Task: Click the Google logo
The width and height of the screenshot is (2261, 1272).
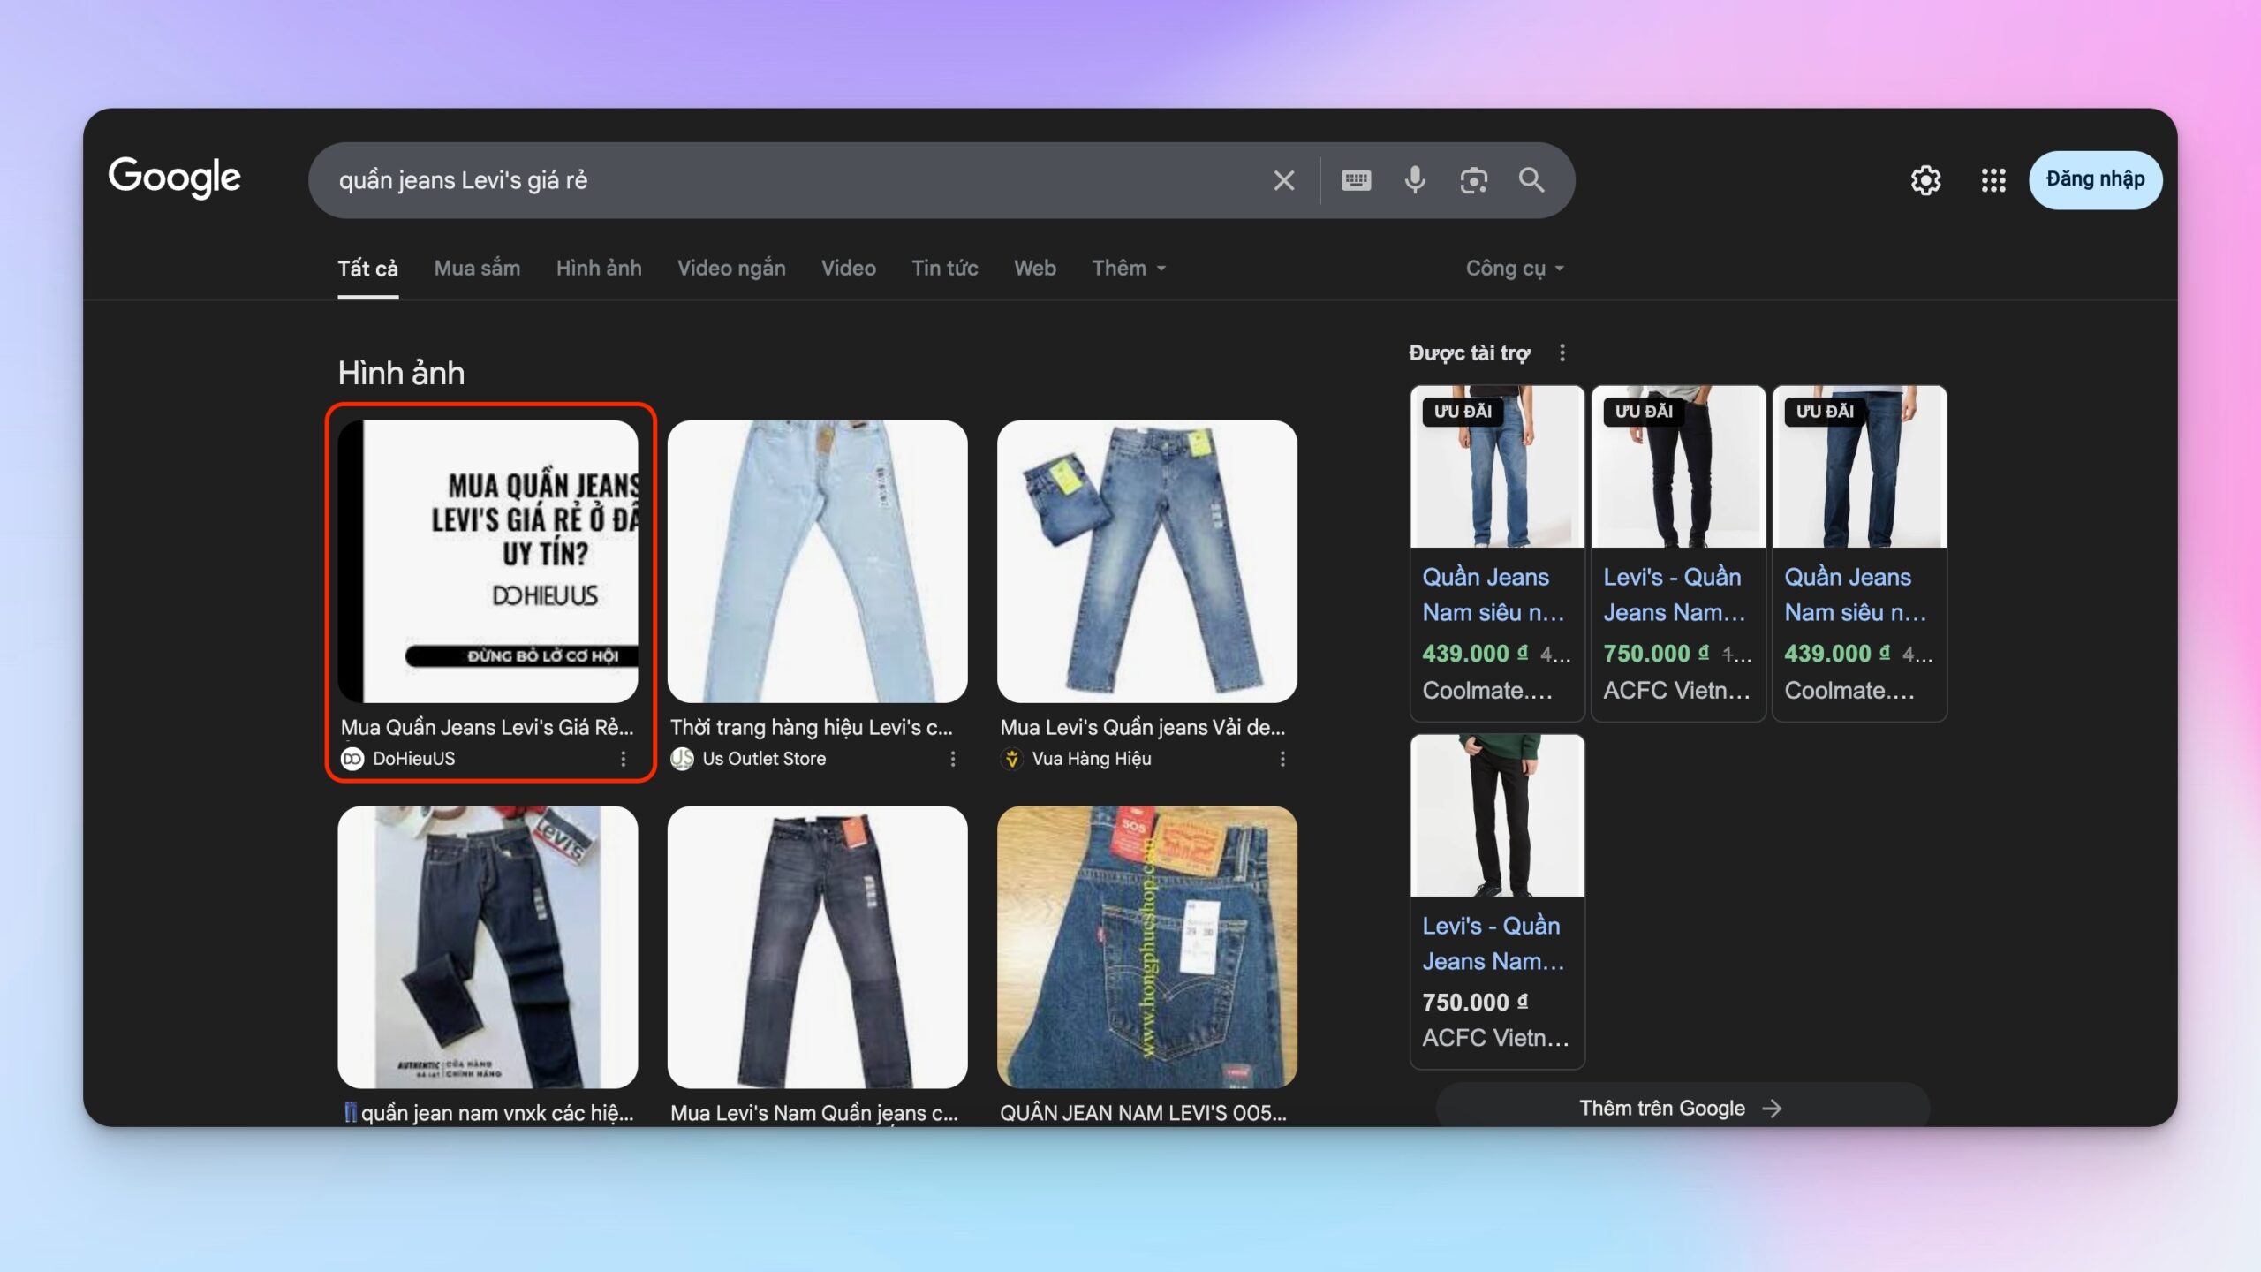Action: [174, 178]
